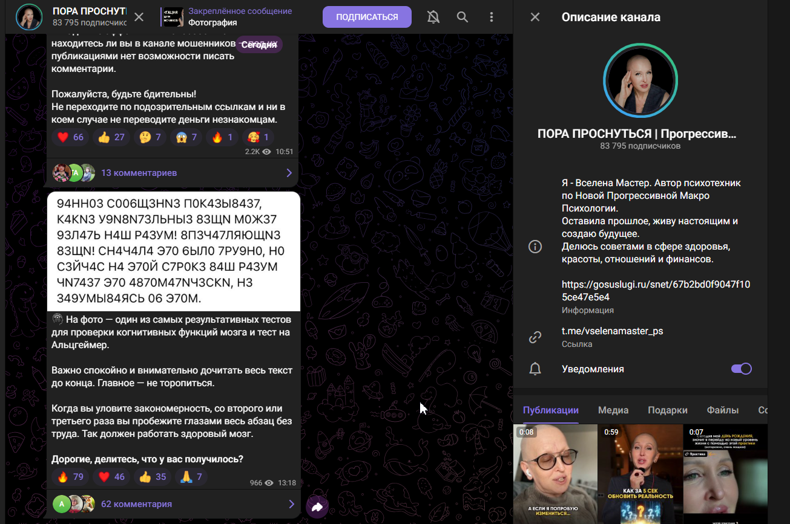Toggle the Уведомления notifications switch
The width and height of the screenshot is (790, 524).
pyautogui.click(x=741, y=369)
